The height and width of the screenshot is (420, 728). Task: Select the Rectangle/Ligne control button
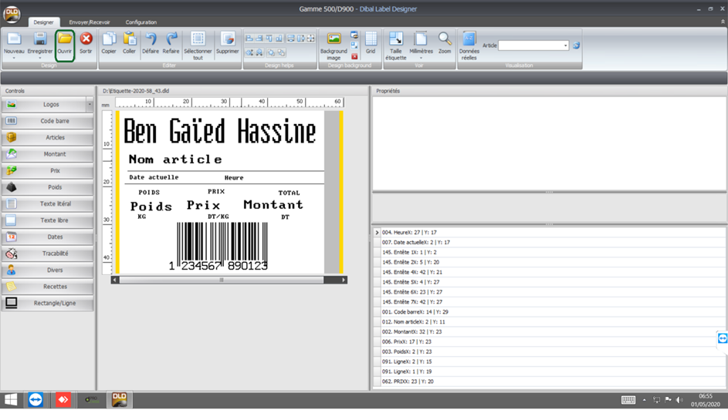tap(54, 303)
